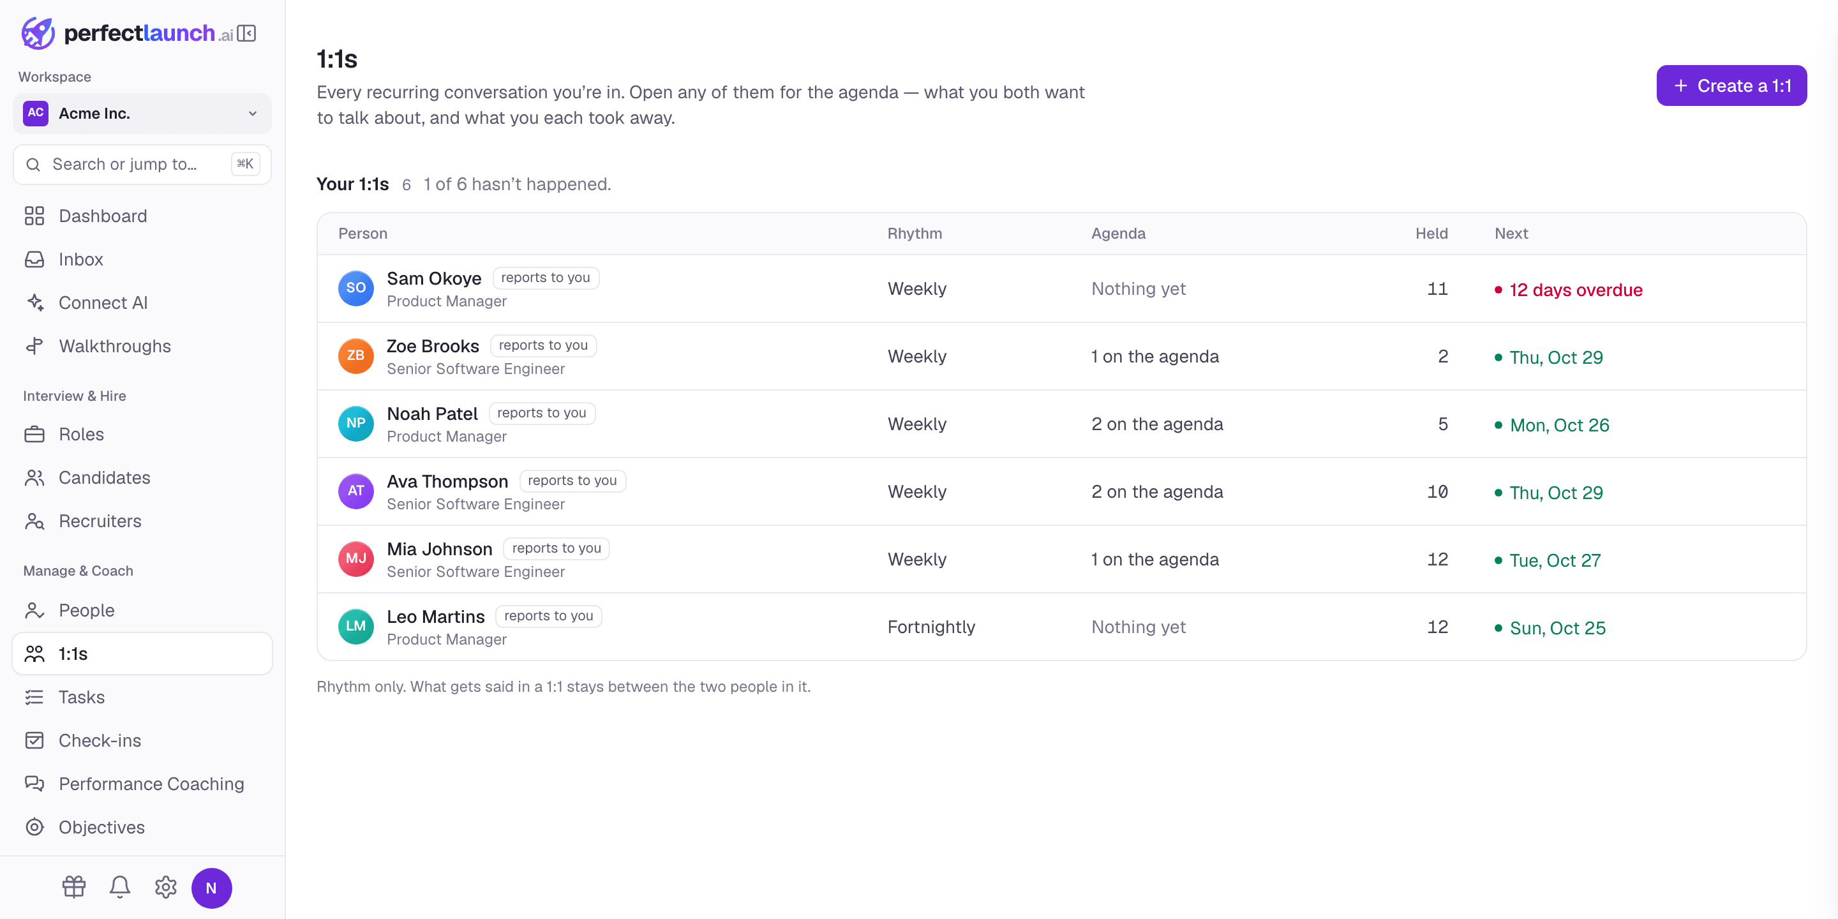Click the Objectives target icon
This screenshot has height=919, width=1838.
click(34, 827)
